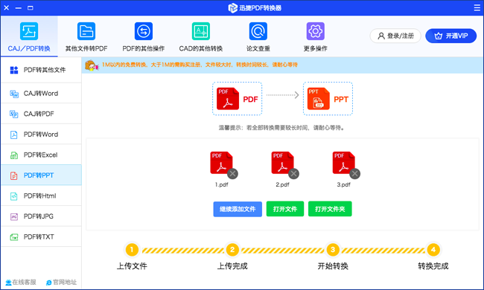The image size is (484, 290).
Task: Click the 1.pdf file name label
Action: [221, 184]
